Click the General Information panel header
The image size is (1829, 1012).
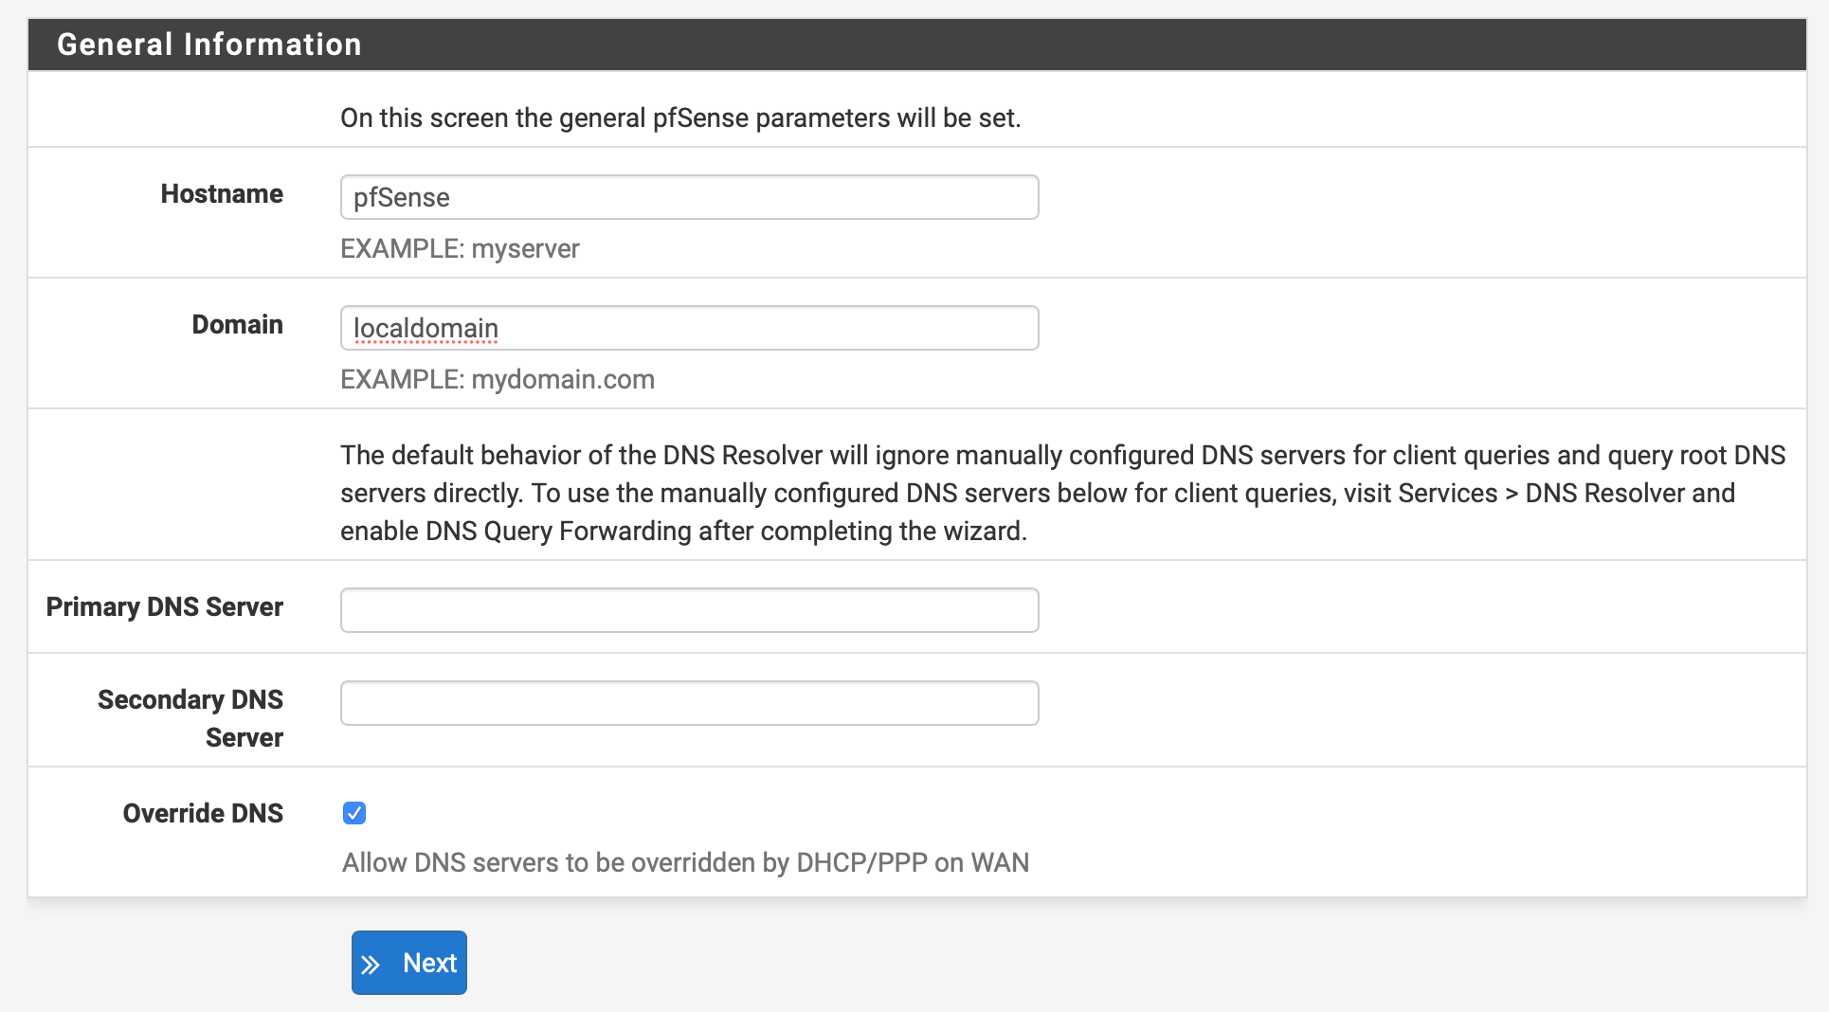coord(209,45)
